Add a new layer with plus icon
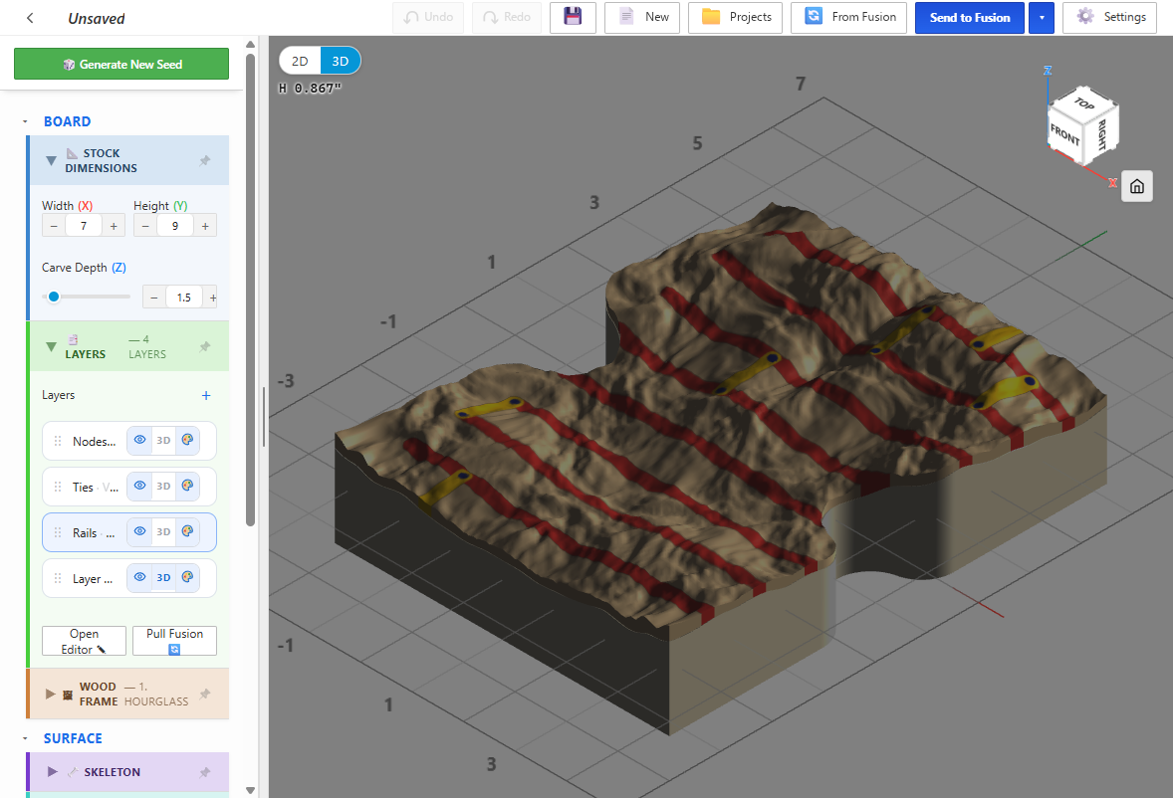This screenshot has width=1173, height=798. (x=206, y=395)
